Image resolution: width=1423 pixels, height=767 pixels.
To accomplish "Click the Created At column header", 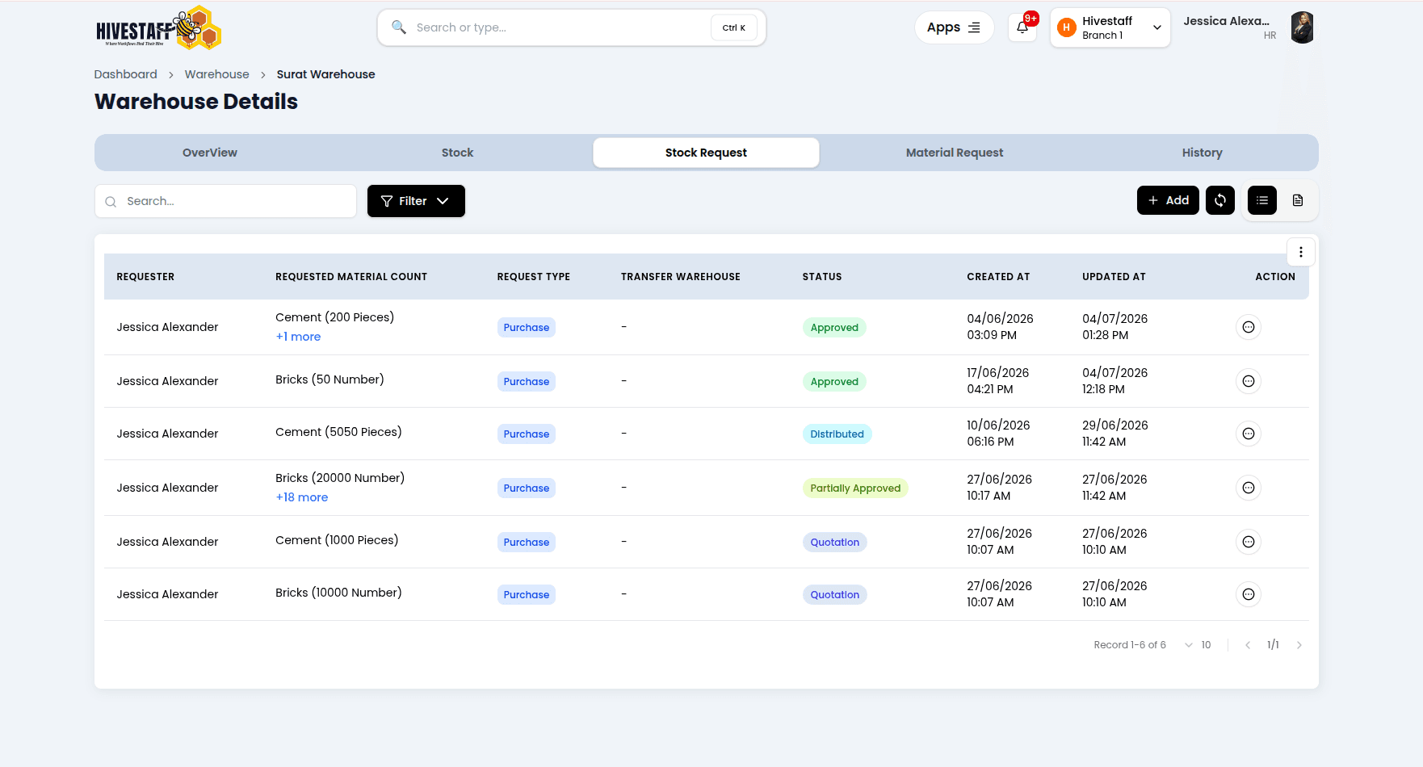I will 998,277.
